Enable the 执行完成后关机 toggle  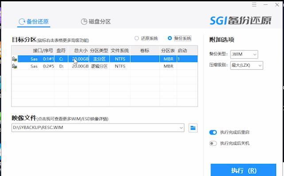[213, 143]
